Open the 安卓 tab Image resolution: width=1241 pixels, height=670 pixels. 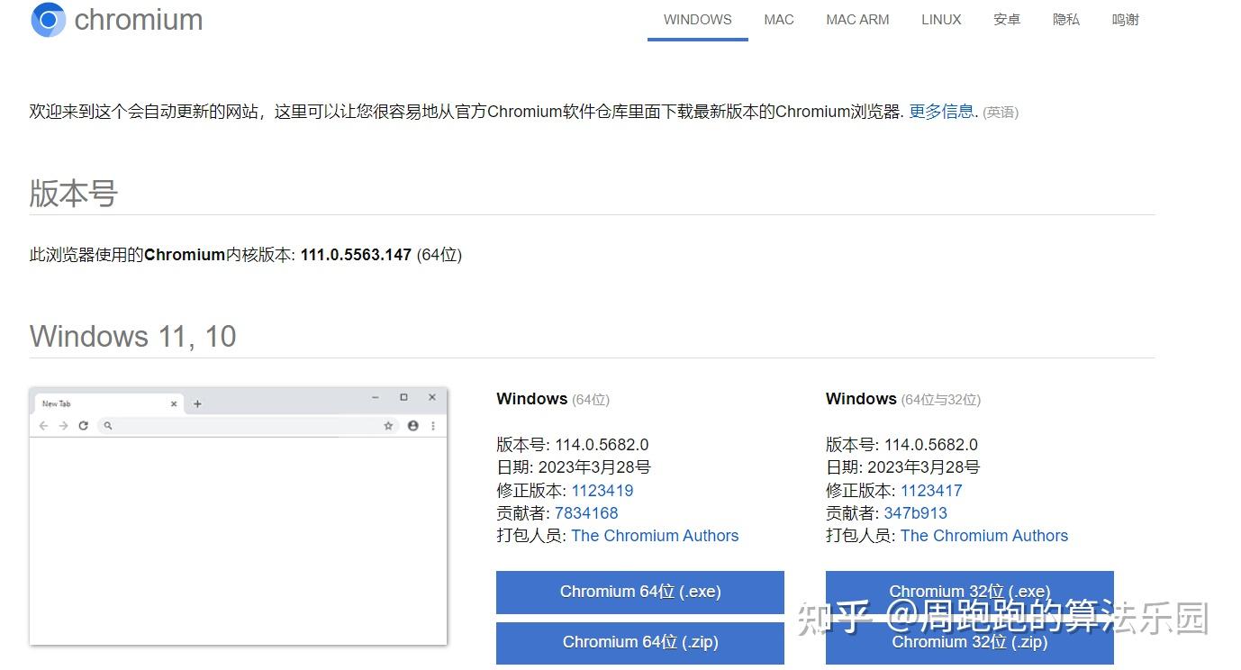pyautogui.click(x=1007, y=20)
